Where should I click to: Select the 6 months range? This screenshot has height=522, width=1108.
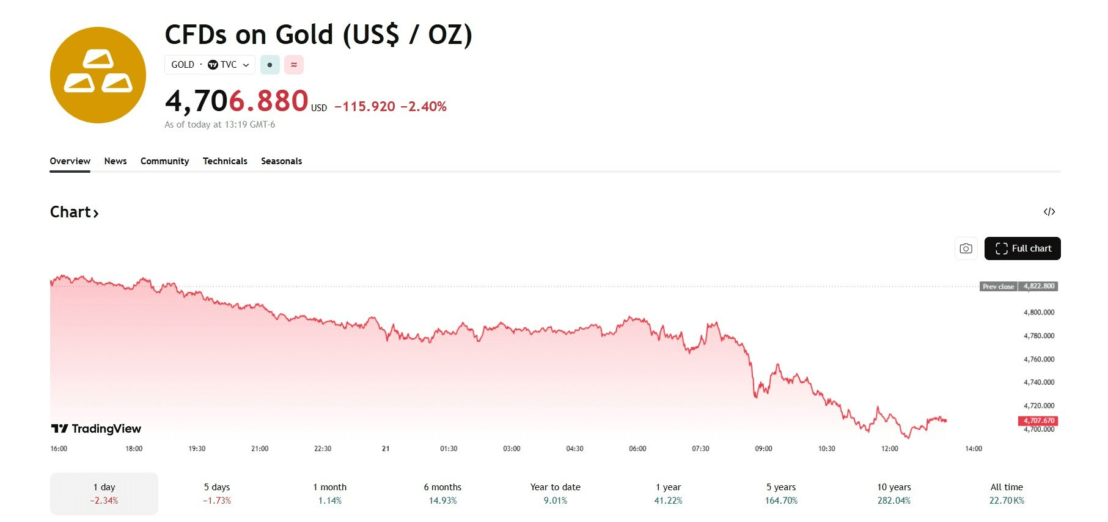(442, 493)
